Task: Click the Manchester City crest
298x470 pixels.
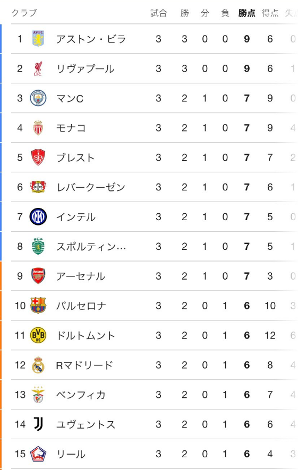Action: [x=38, y=98]
